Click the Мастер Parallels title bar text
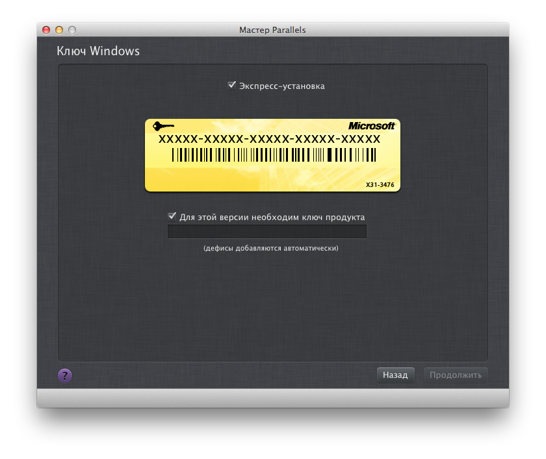546x459 pixels. [272, 31]
